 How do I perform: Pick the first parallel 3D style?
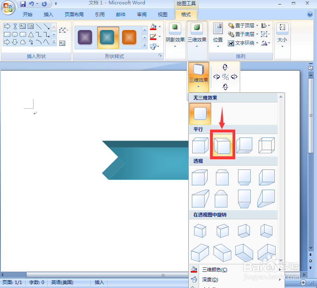pos(200,145)
